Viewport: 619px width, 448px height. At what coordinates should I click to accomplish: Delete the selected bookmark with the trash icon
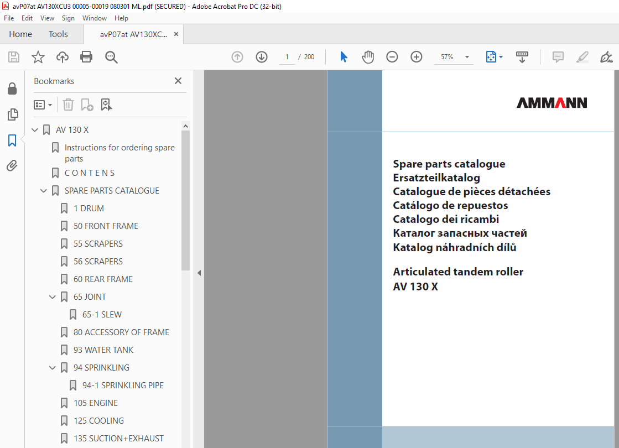tap(68, 105)
